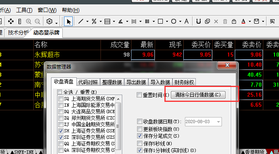Viewport: 279px width, 154px height.
Task: Click the exchange list scrollbar thumb
Action: [118, 126]
